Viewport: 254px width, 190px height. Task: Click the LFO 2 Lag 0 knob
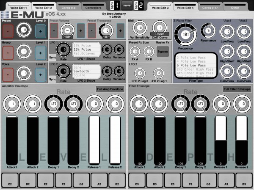140,73
